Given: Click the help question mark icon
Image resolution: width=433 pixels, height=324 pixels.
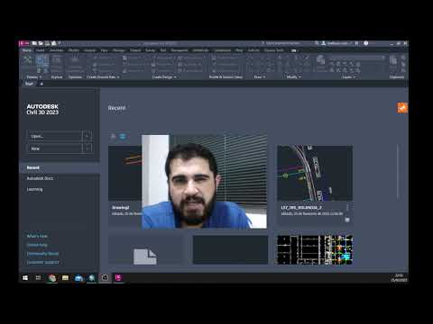Looking at the screenshot, I should [x=366, y=43].
